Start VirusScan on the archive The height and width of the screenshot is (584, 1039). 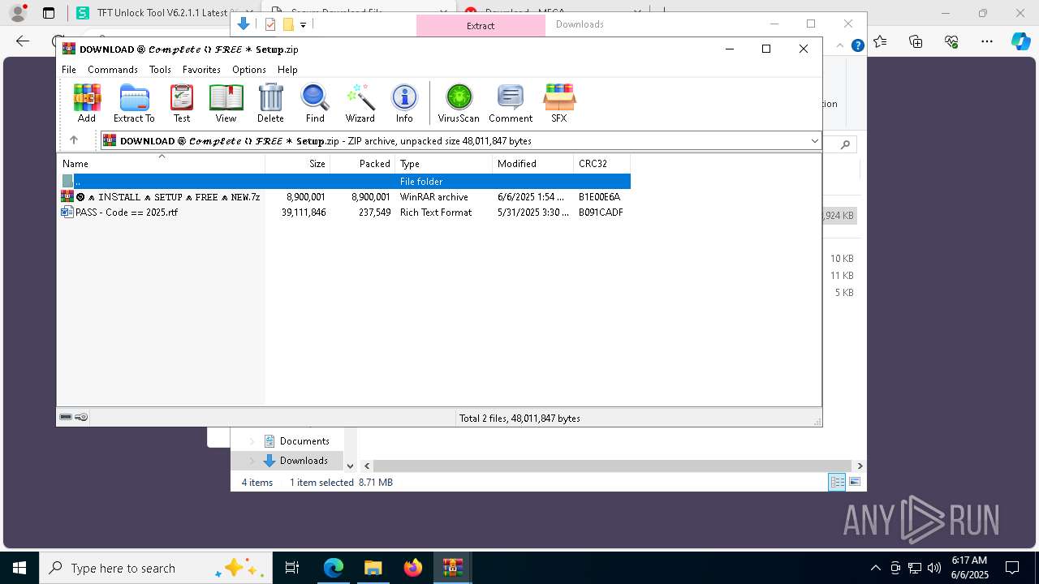459,103
